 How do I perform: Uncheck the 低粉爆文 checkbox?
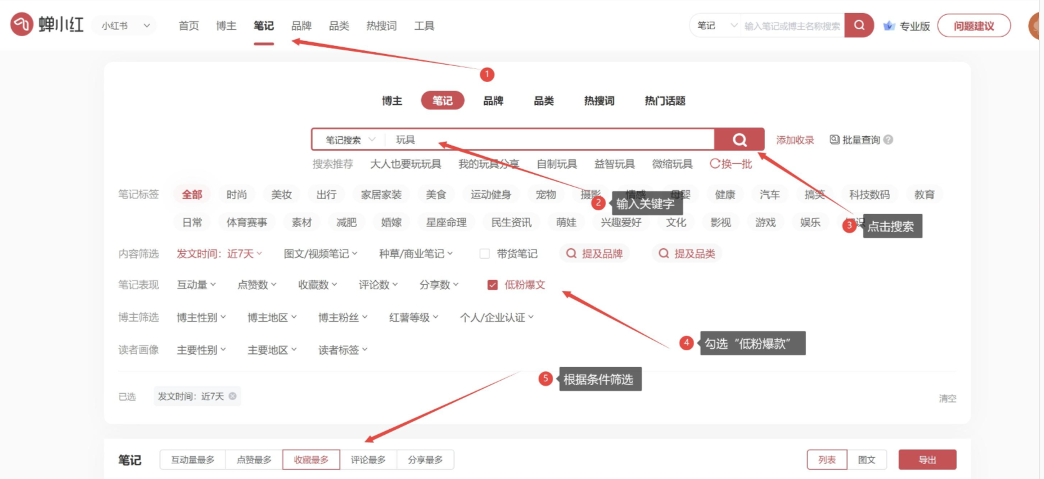[493, 285]
